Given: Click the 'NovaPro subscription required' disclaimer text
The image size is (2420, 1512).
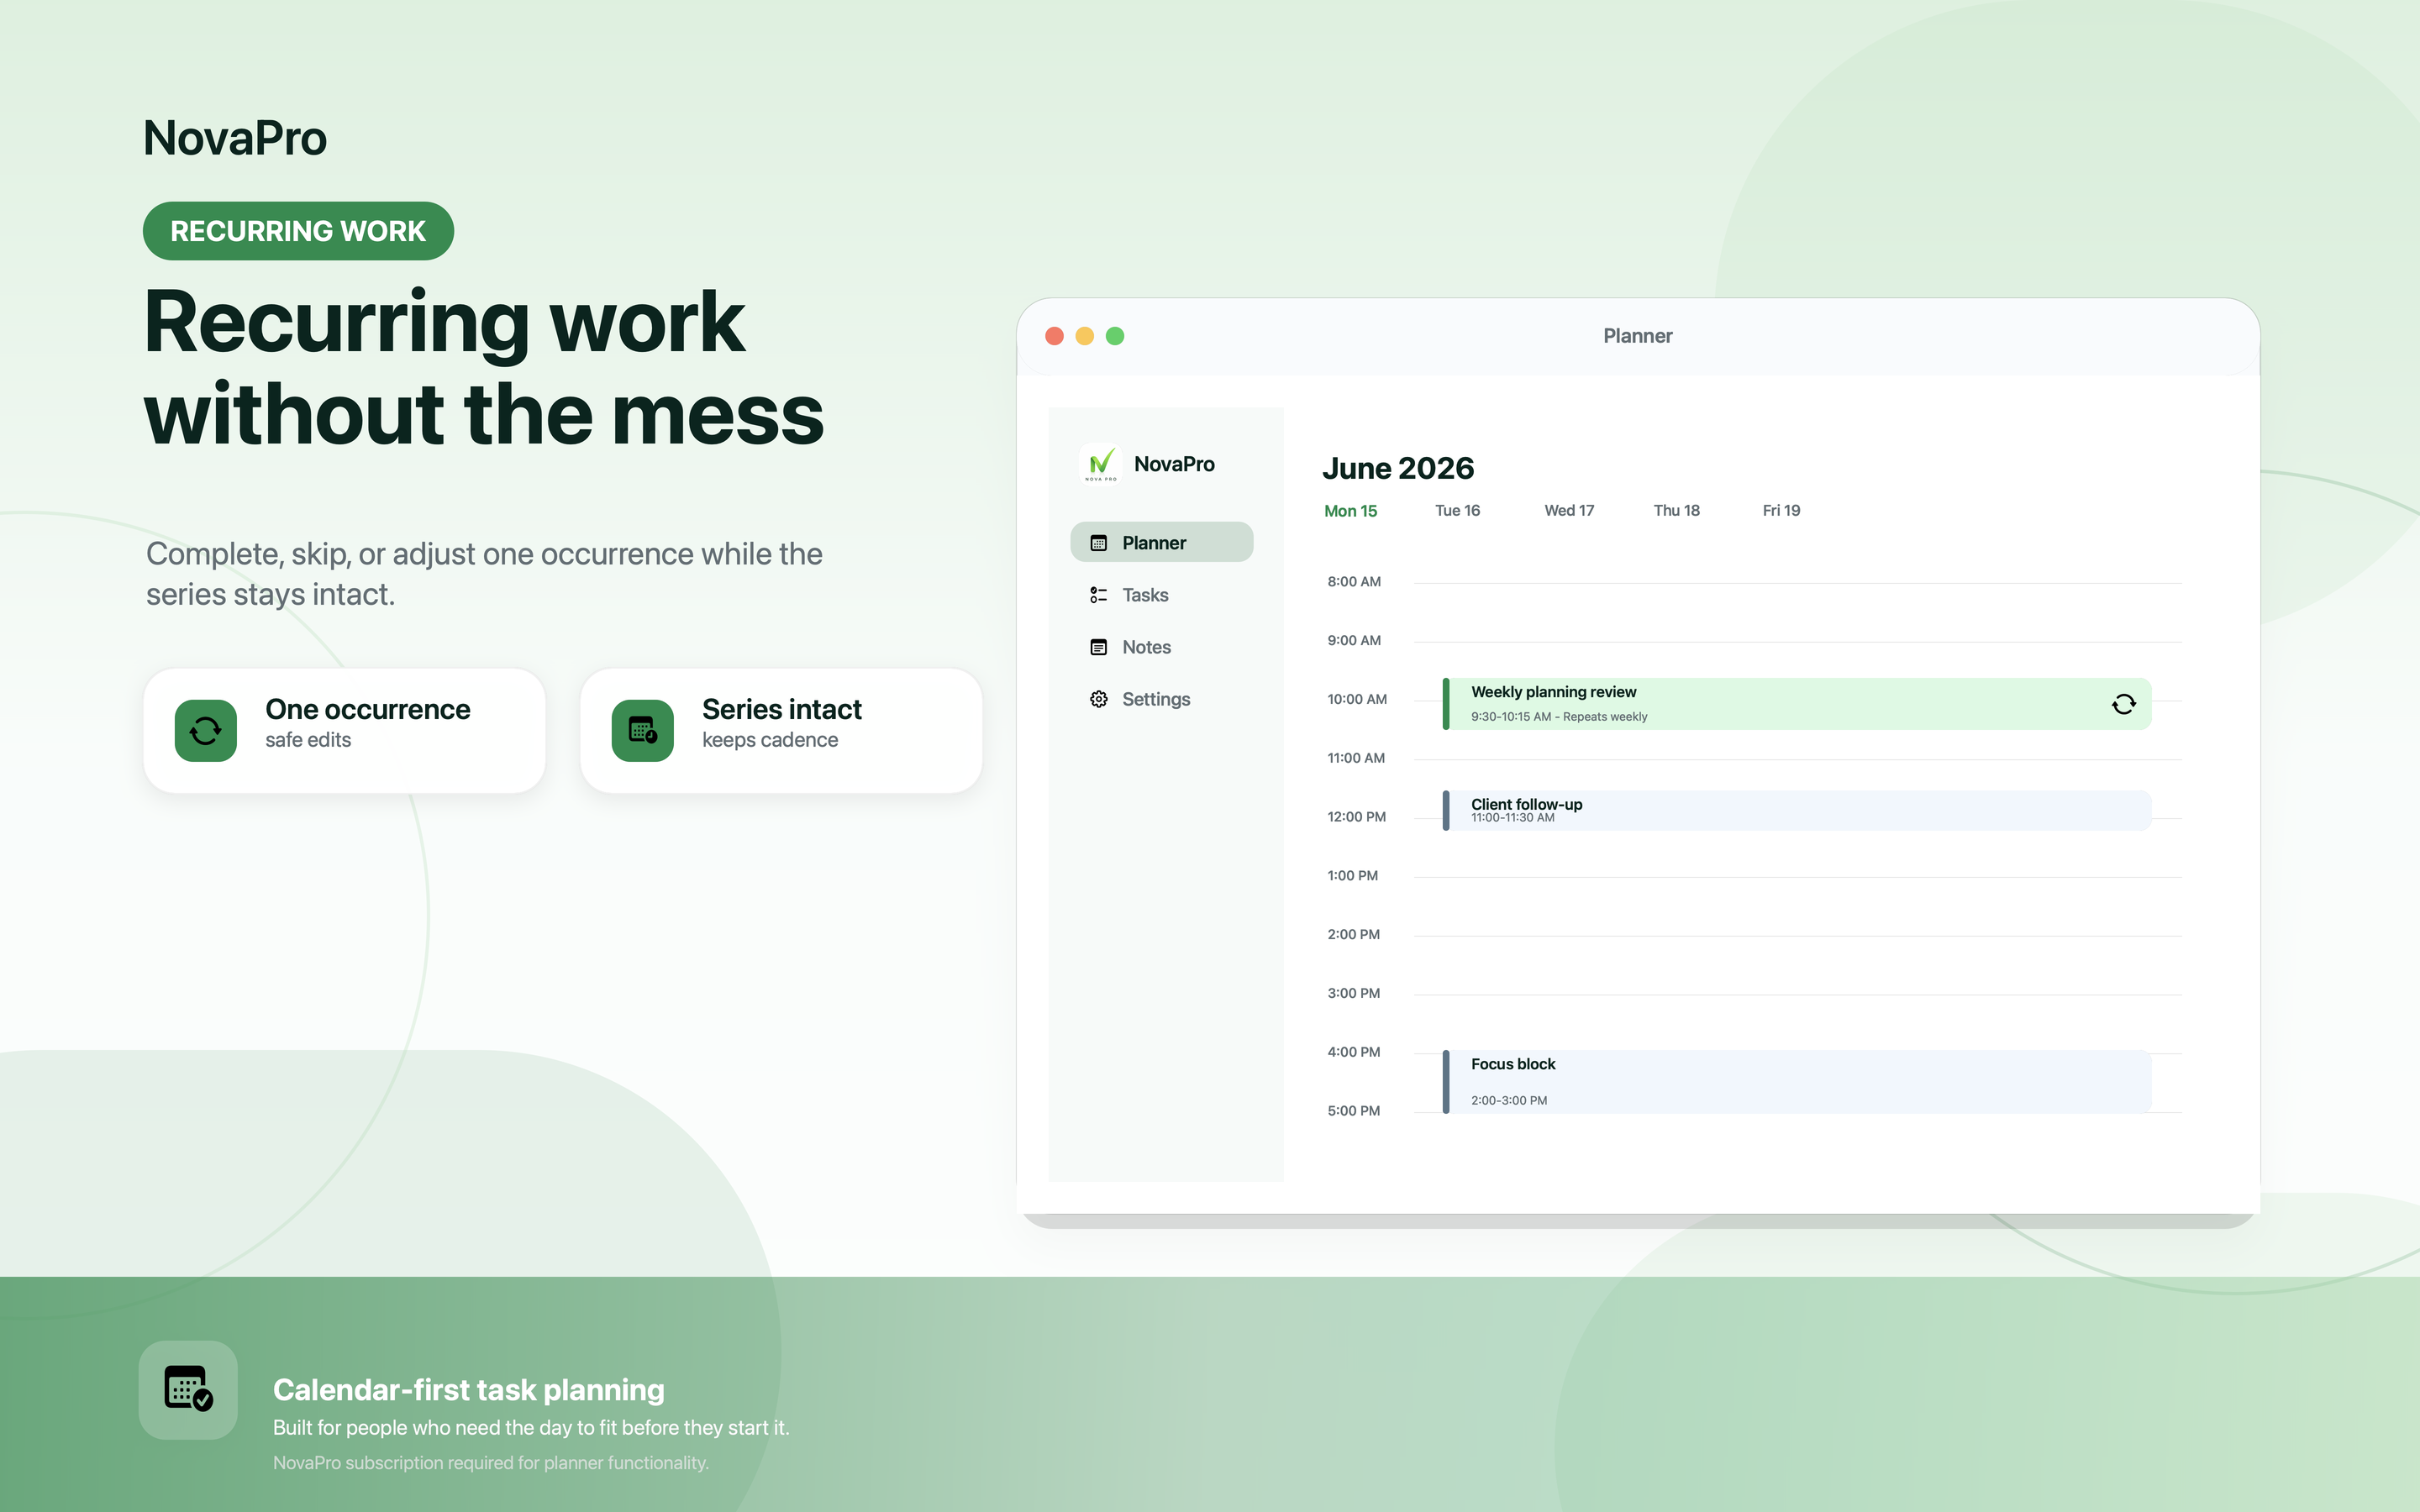Looking at the screenshot, I should tap(491, 1463).
